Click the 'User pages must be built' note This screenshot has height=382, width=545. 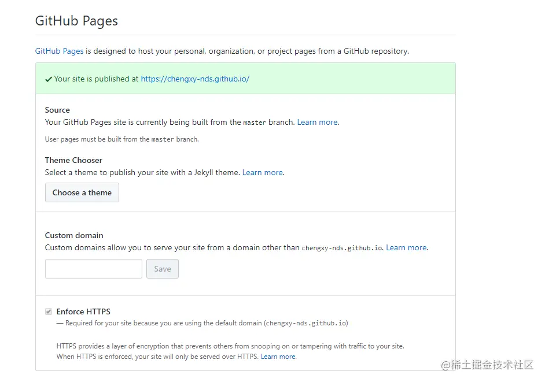122,139
